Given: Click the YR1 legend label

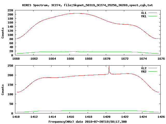Looking at the screenshot, I should (143, 16).
